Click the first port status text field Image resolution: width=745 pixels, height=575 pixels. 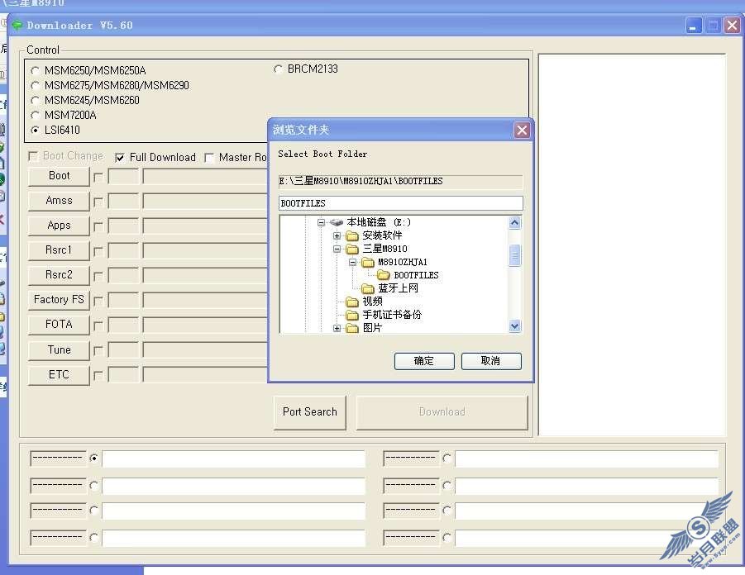(233, 459)
